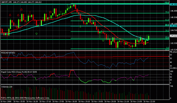Click the 144.760 price scale value
The width and height of the screenshot is (177, 103).
(174, 30)
